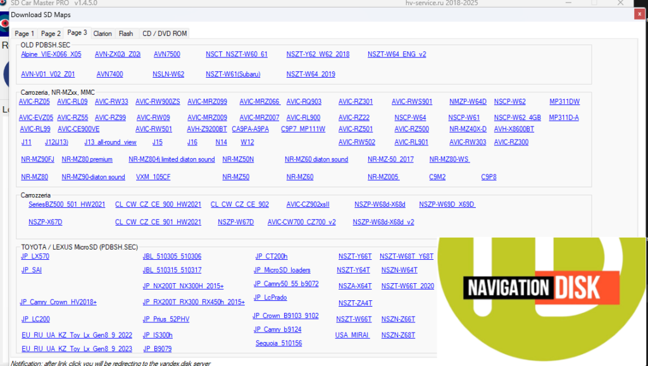Open the NR-MZ80 premium link
Image resolution: width=648 pixels, height=366 pixels.
(x=87, y=159)
